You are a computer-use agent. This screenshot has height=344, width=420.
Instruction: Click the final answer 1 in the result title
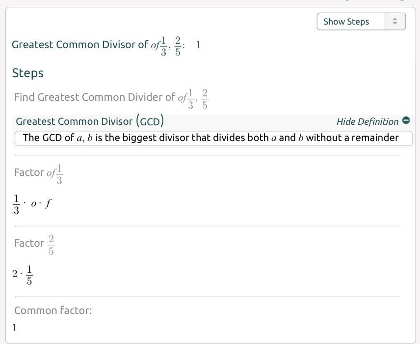(x=198, y=45)
